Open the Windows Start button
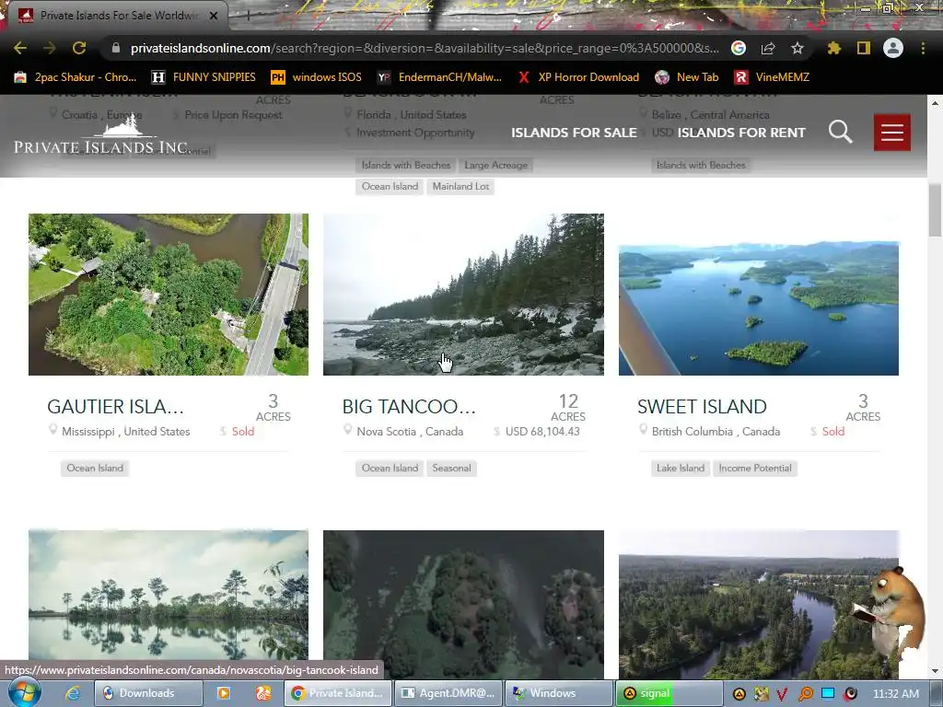Viewport: 943px width, 707px height. 24,692
